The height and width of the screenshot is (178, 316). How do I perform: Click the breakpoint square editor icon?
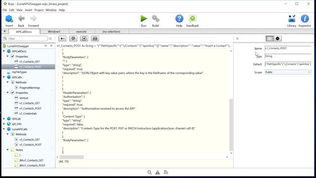(84, 39)
